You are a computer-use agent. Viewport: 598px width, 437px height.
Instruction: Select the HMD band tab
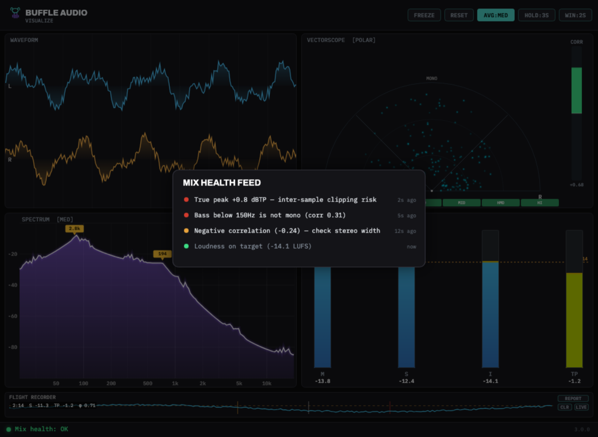click(501, 203)
